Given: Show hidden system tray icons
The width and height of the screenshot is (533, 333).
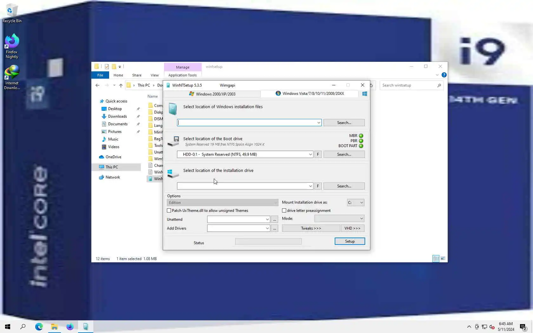Looking at the screenshot, I should (x=469, y=327).
